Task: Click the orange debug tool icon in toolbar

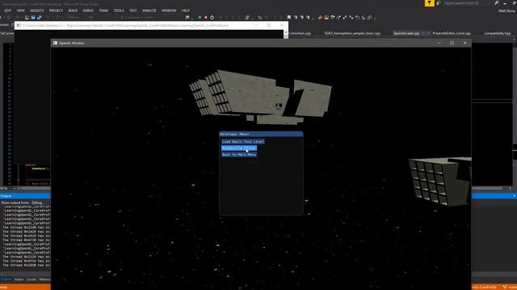Action: (x=320, y=18)
